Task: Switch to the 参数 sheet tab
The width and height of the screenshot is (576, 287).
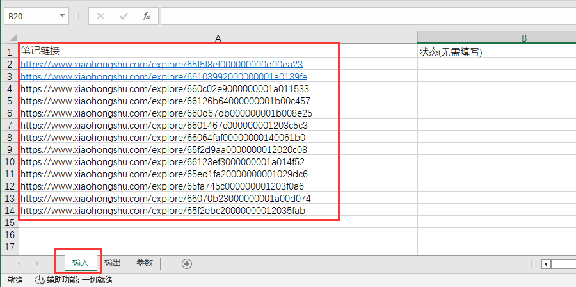Action: [145, 263]
